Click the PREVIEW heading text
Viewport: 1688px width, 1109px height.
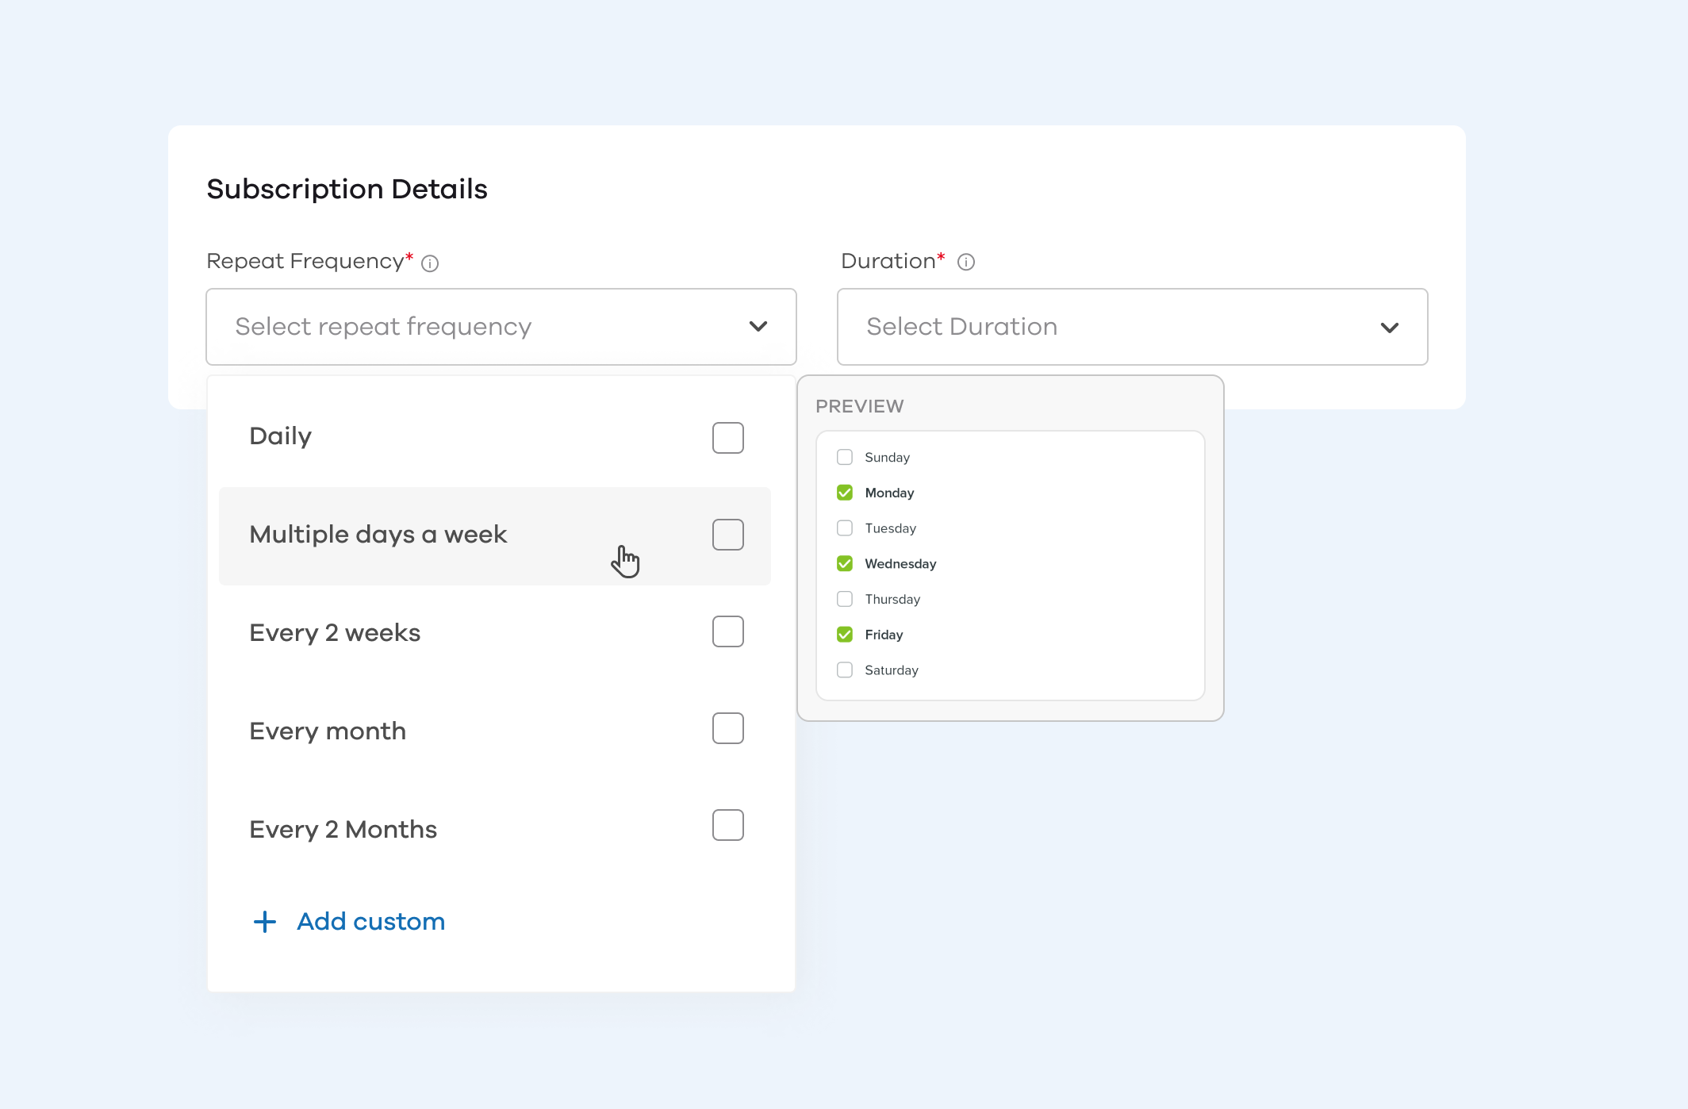pos(860,406)
